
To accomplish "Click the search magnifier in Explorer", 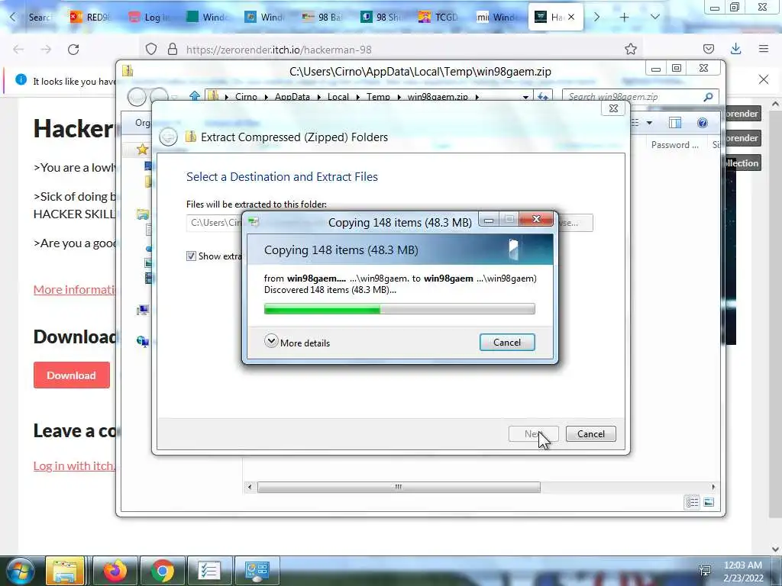I will tap(708, 97).
